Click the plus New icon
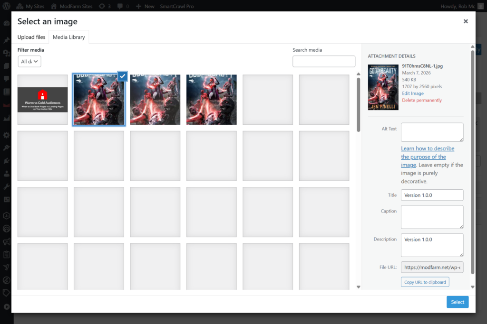 click(x=138, y=7)
